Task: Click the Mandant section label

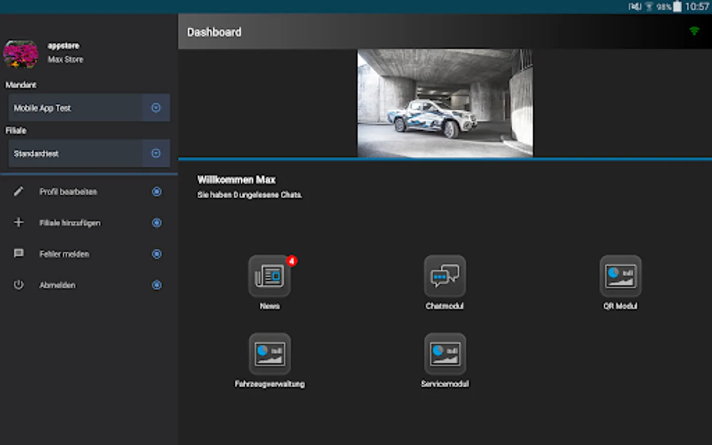Action: pos(21,85)
